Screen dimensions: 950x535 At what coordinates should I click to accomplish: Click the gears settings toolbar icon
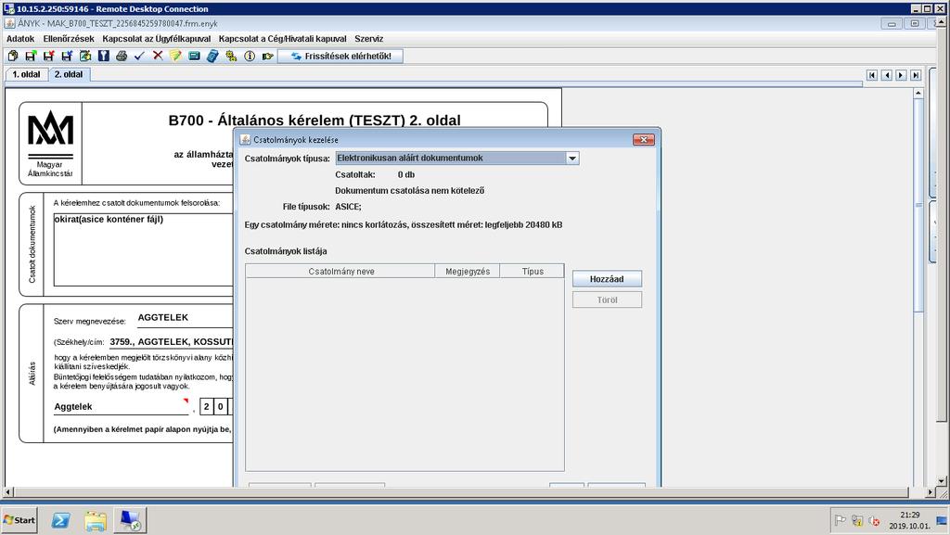(231, 57)
